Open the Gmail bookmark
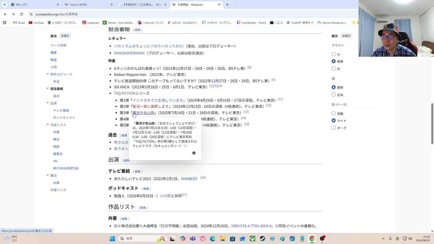The height and width of the screenshot is (244, 434). [x=19, y=23]
